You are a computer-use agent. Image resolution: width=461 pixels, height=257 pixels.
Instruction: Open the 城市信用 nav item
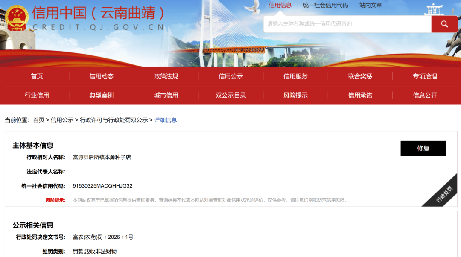coord(166,95)
